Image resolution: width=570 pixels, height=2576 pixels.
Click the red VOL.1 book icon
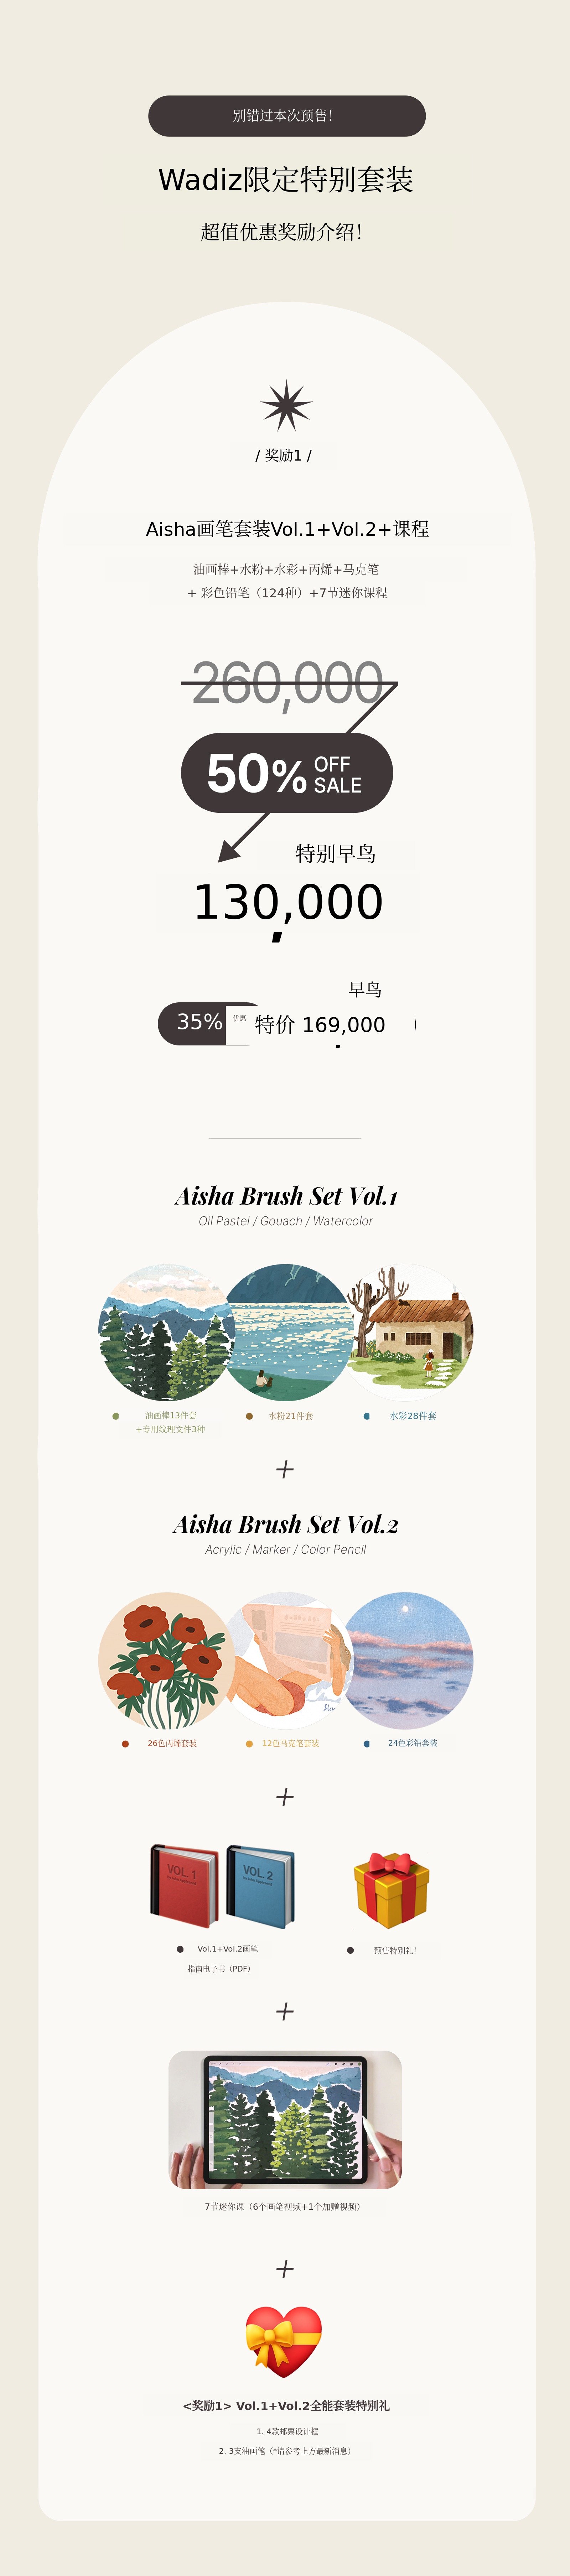[x=184, y=1886]
